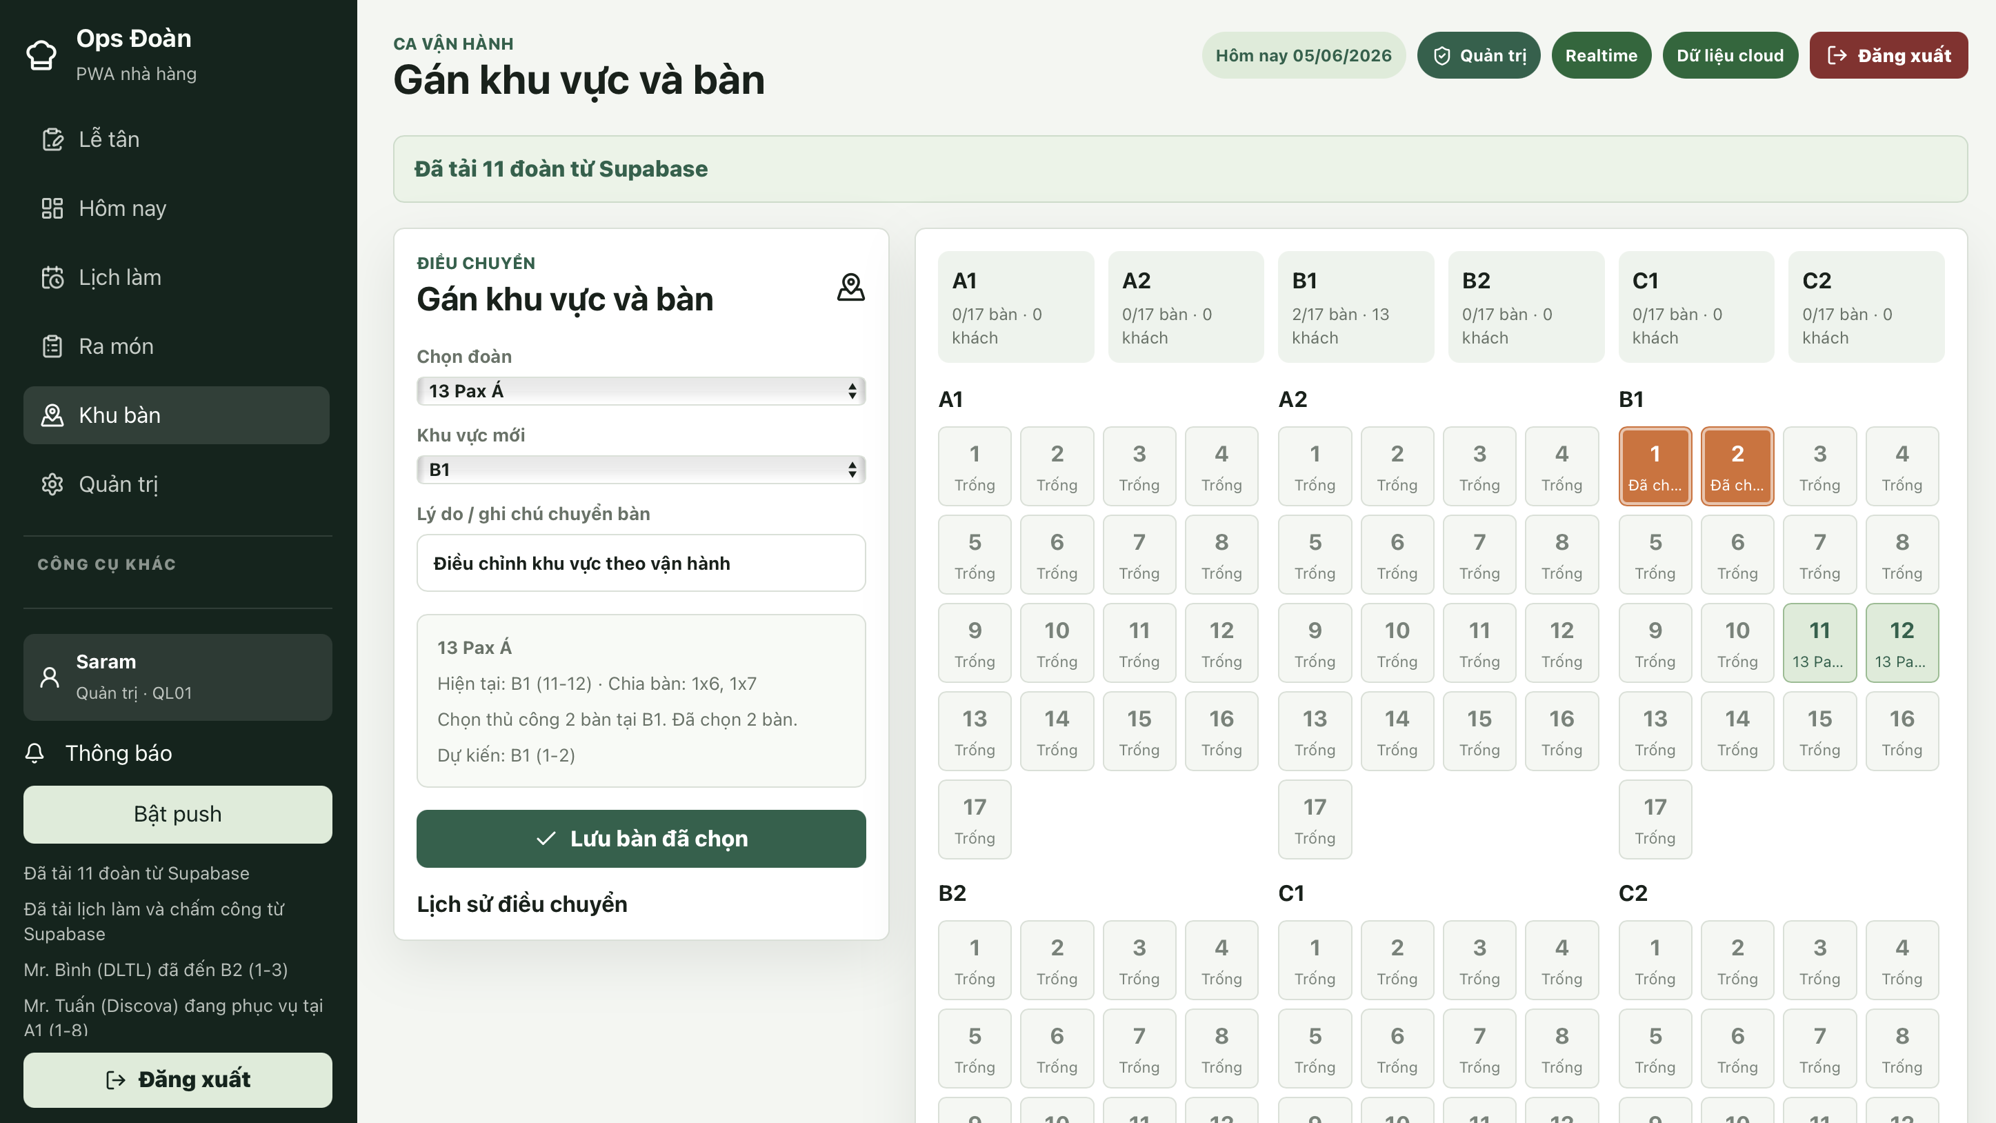Click the Quản trị gear icon in sidebar
Image resolution: width=1996 pixels, height=1123 pixels.
coord(52,484)
